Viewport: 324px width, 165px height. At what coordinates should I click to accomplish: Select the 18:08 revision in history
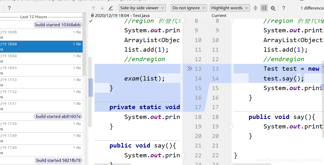pyautogui.click(x=41, y=35)
